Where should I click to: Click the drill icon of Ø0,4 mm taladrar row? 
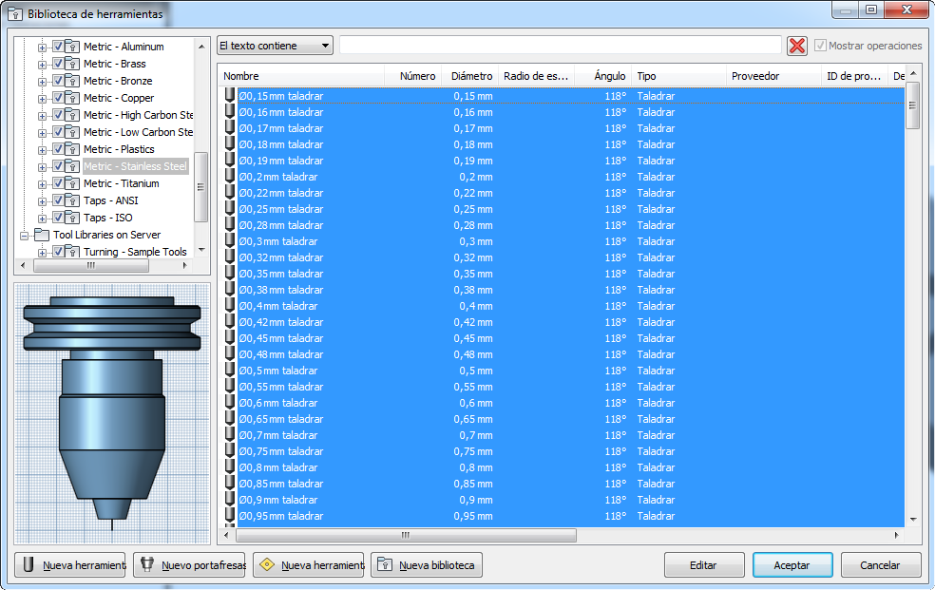tap(230, 306)
